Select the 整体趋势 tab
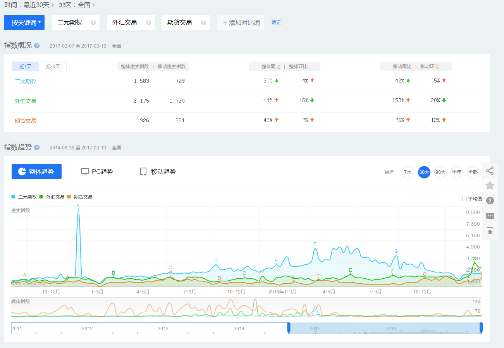504x348 pixels. click(x=36, y=171)
